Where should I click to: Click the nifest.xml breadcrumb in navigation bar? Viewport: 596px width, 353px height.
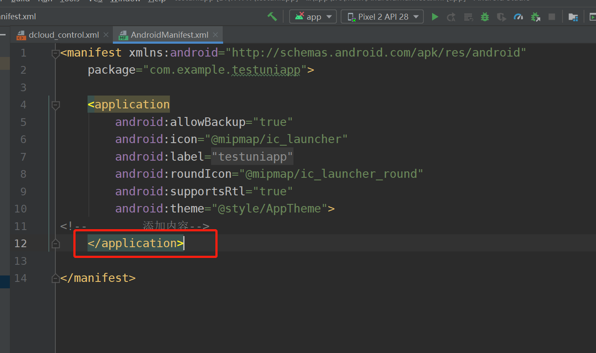(18, 17)
